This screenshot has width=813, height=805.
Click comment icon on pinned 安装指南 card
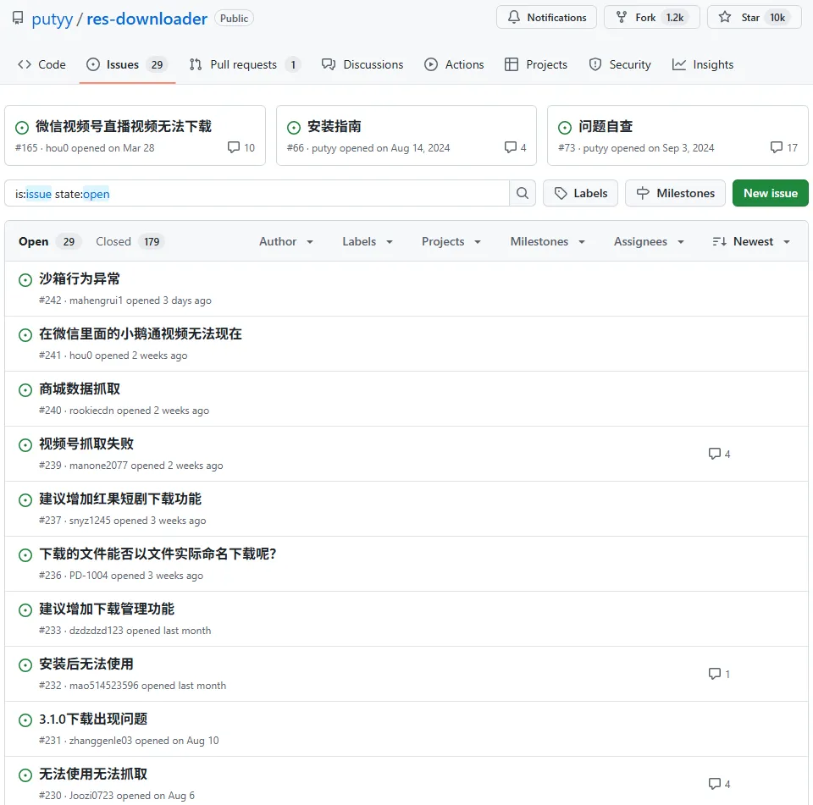point(510,147)
